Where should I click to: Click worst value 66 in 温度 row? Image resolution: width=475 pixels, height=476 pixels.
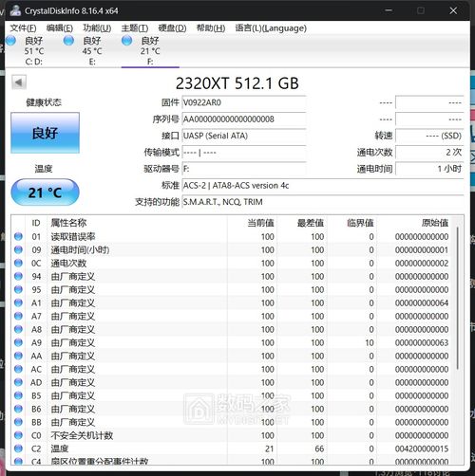[x=319, y=449]
